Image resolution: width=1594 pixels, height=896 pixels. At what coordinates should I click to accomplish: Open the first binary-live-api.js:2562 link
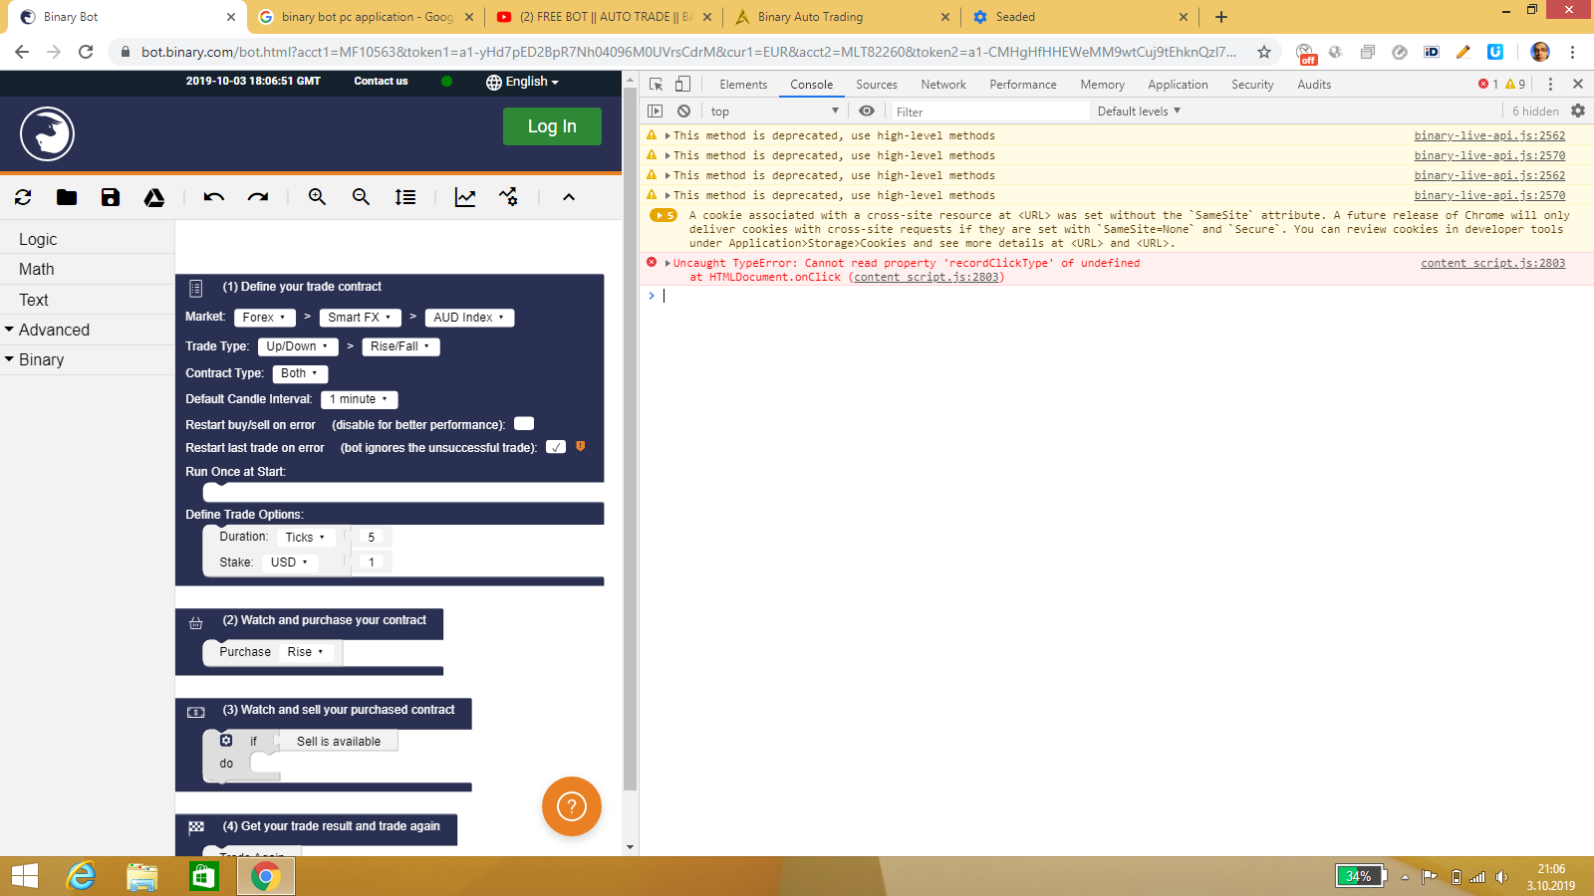click(x=1489, y=135)
